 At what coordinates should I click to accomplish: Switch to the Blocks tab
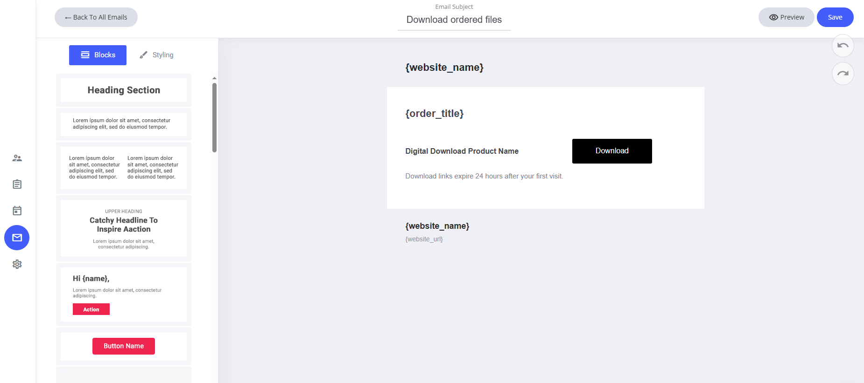click(x=98, y=55)
